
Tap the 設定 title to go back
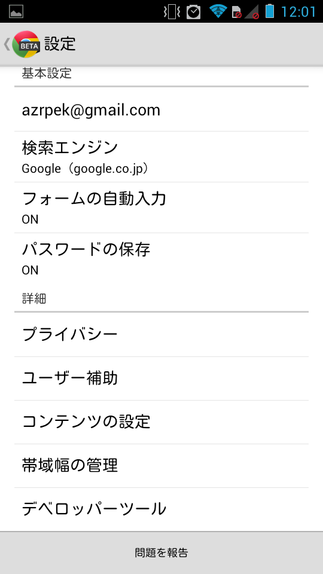coord(60,44)
